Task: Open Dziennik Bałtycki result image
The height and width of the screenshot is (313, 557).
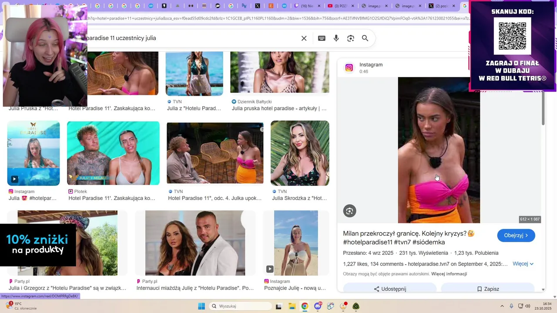Action: pos(280,72)
